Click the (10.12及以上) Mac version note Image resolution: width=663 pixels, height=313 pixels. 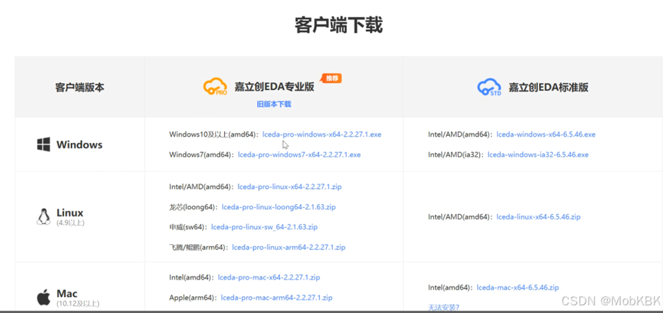coord(78,303)
